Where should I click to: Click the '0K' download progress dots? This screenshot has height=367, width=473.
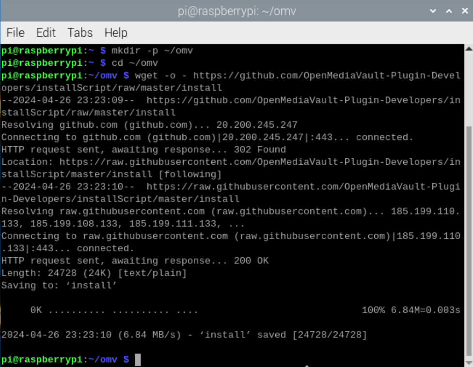pos(114,310)
